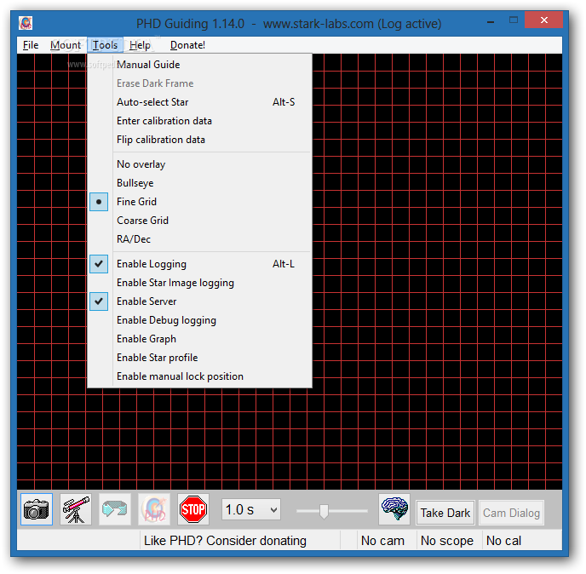Open the Donate! menu
The image size is (586, 574).
coord(187,45)
